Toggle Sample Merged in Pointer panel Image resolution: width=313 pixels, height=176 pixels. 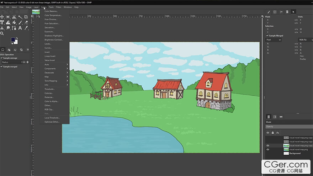click(x=267, y=36)
